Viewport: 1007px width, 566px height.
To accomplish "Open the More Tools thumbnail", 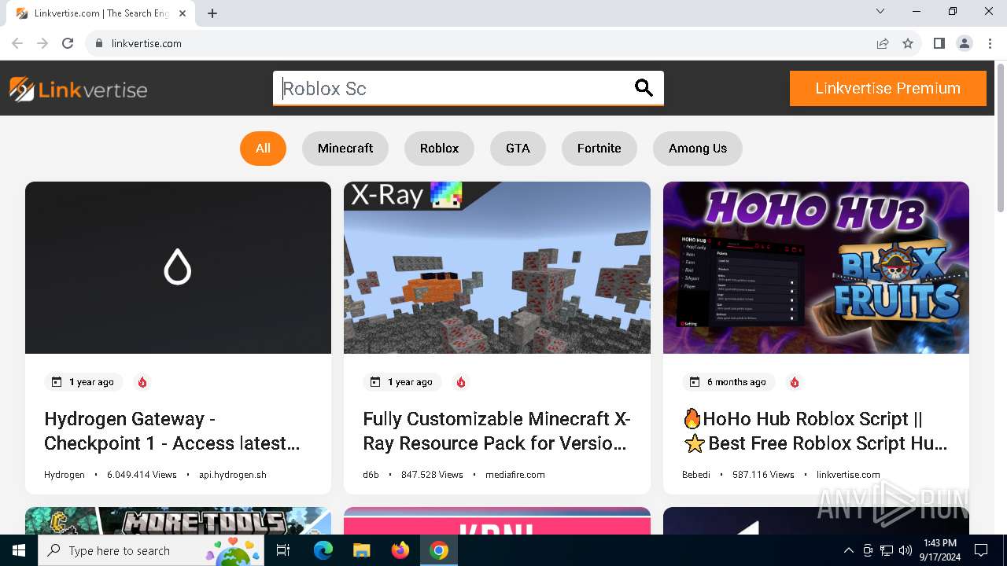I will 178,520.
